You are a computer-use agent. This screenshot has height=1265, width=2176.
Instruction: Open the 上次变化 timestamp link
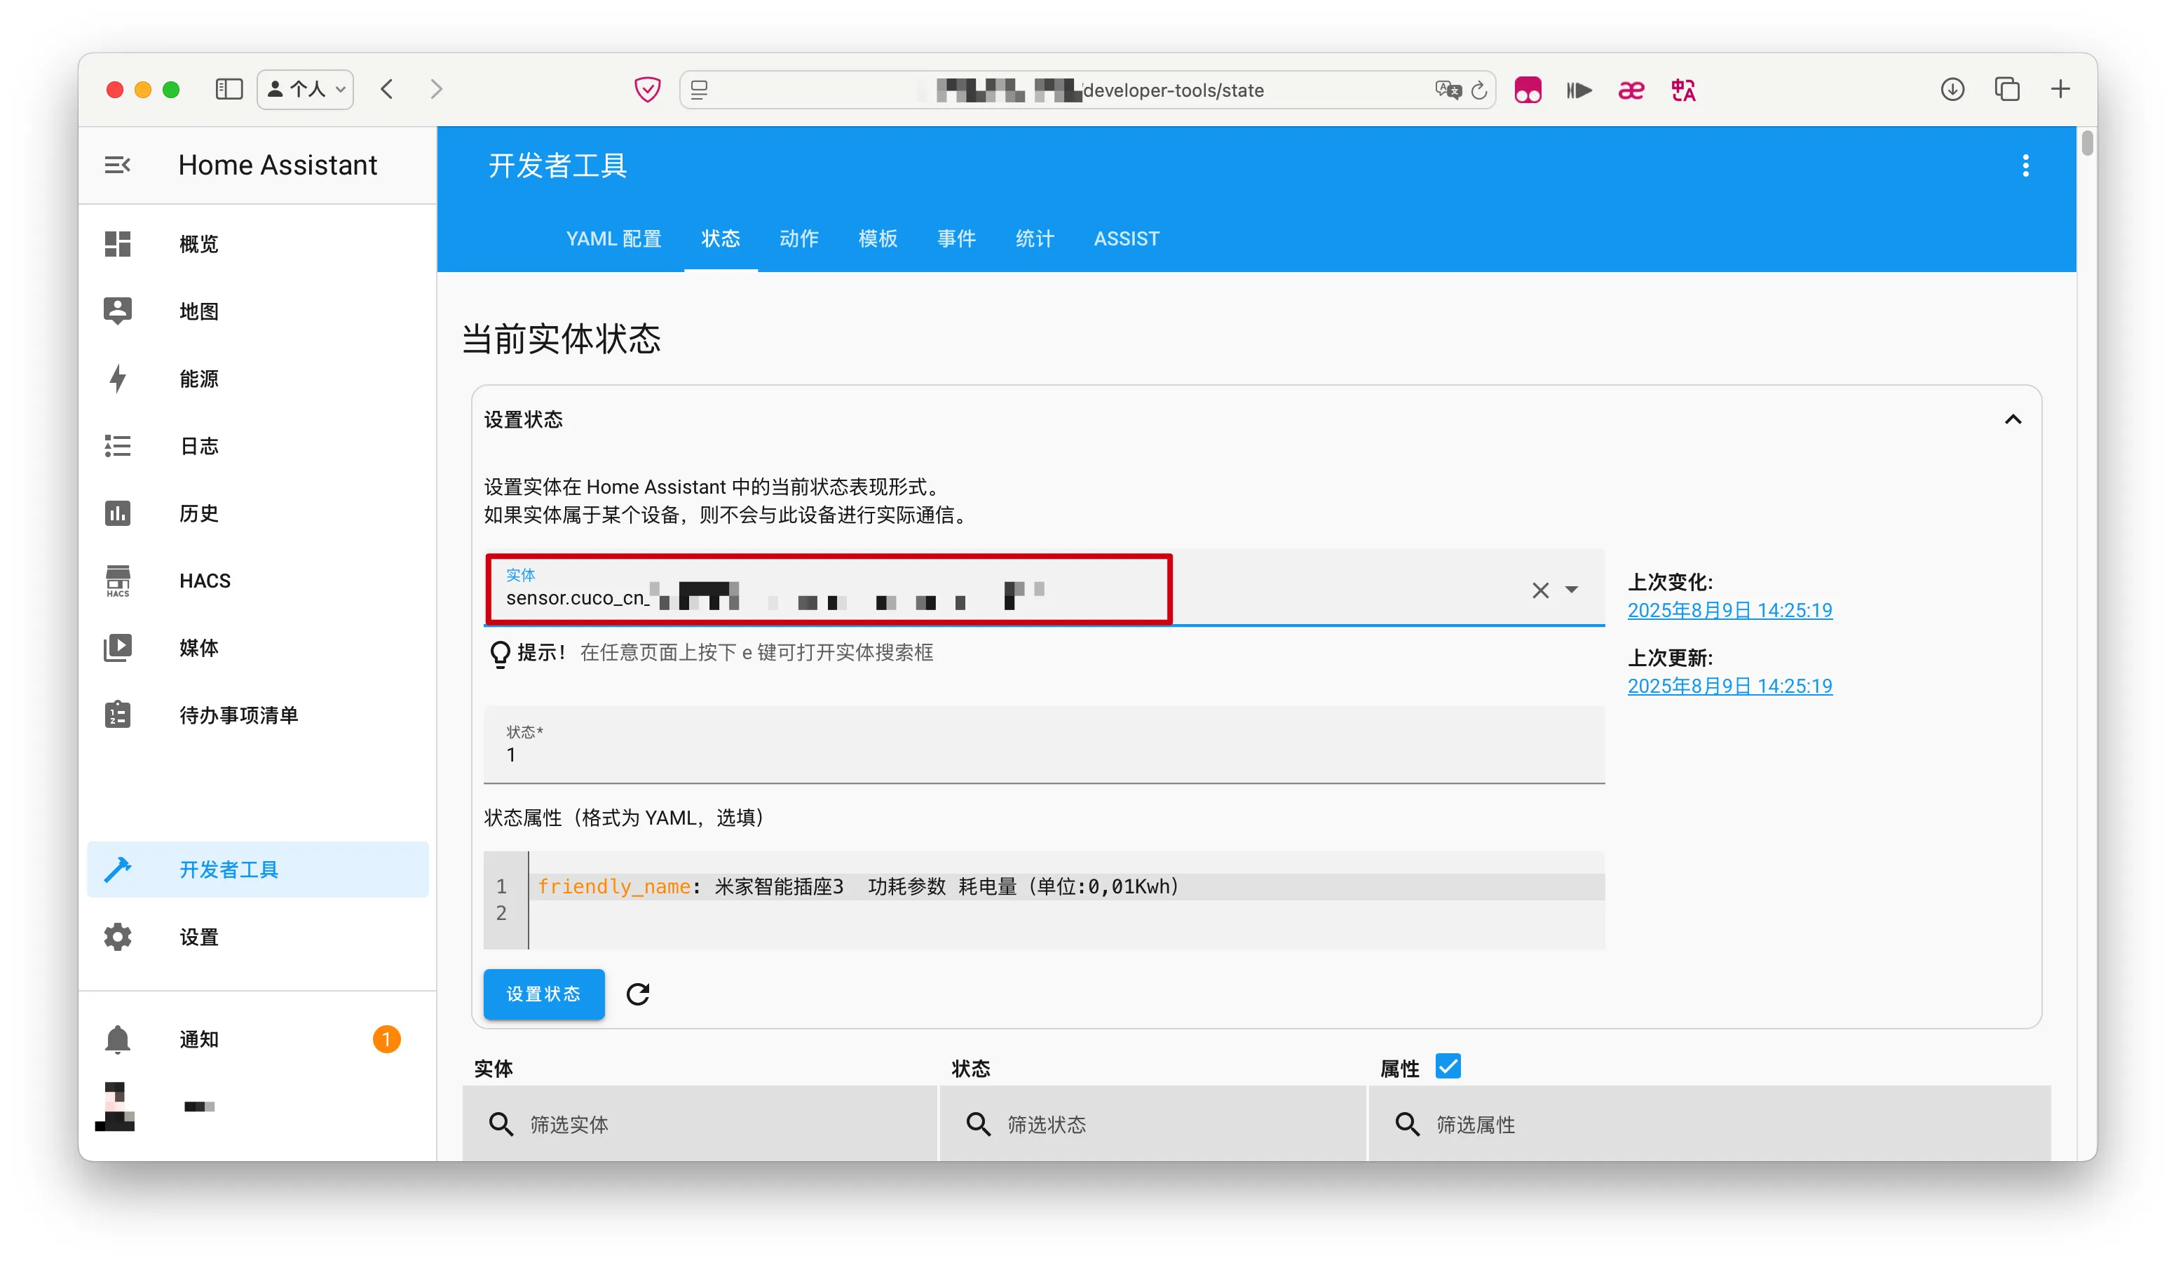[x=1729, y=611]
